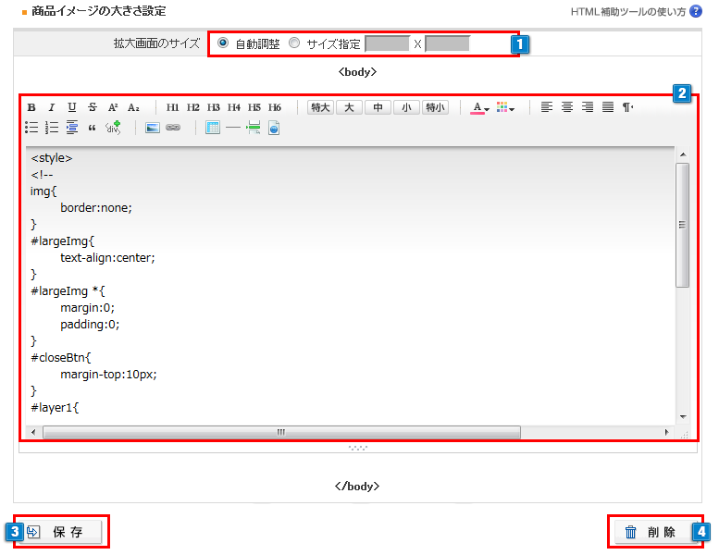Click the width input field for size

click(388, 43)
